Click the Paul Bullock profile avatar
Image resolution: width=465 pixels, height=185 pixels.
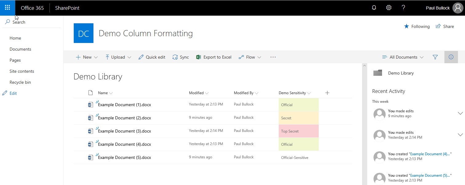(x=458, y=8)
